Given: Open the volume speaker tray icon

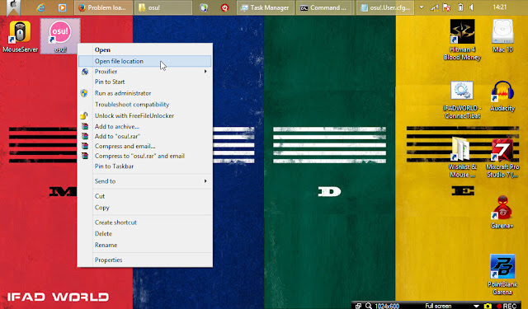Looking at the screenshot, I should (471, 7).
